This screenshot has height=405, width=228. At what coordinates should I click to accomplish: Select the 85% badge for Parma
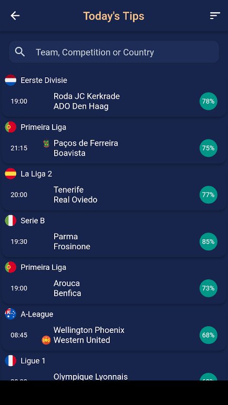click(x=209, y=241)
